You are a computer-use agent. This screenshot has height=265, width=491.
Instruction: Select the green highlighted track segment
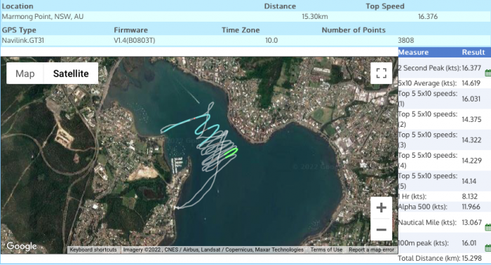tap(231, 153)
